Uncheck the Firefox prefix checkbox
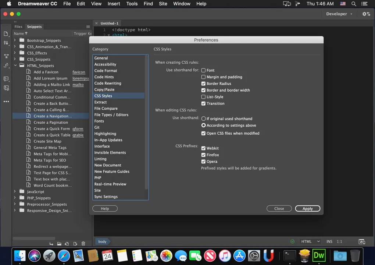Image resolution: width=375 pixels, height=265 pixels. [203, 155]
